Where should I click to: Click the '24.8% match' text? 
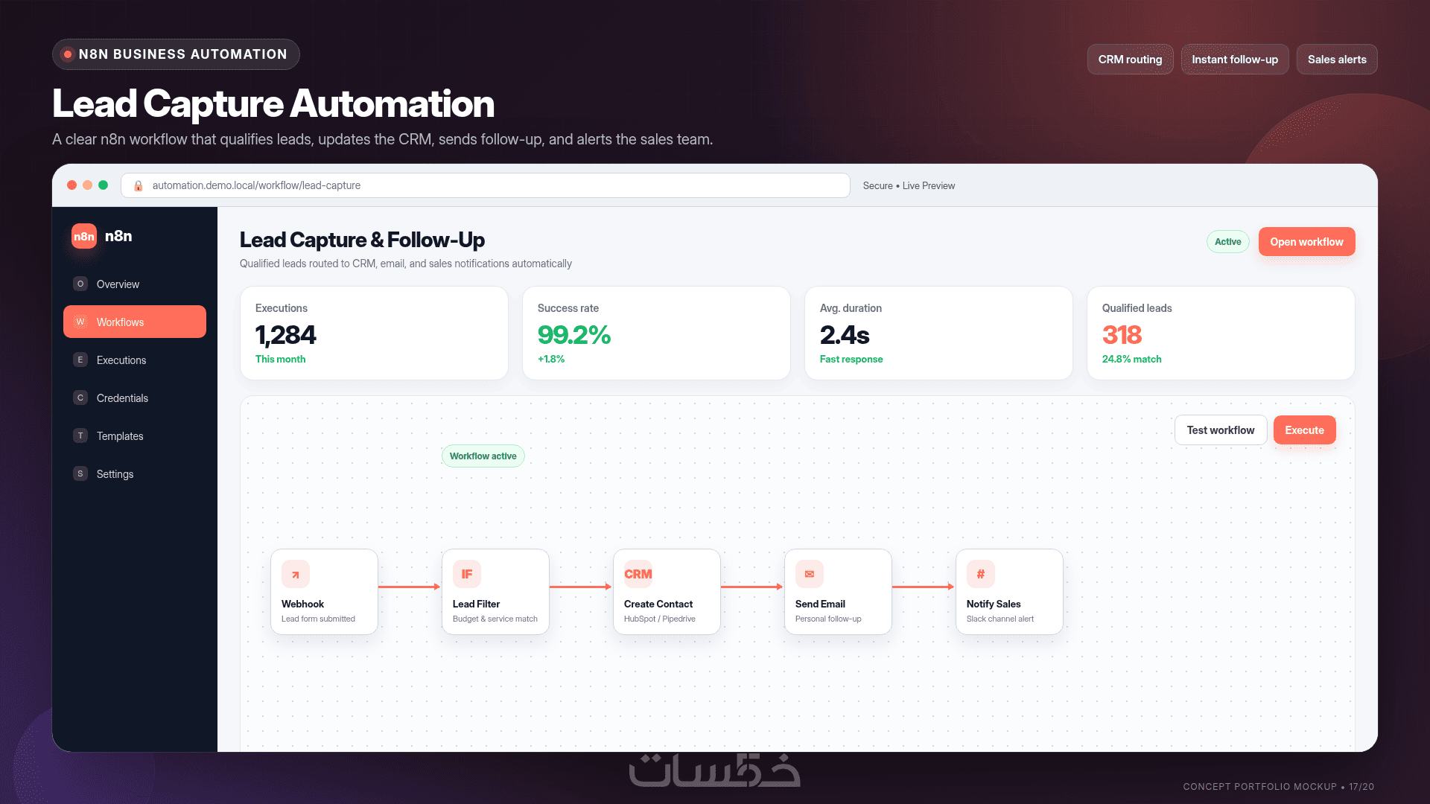point(1132,359)
